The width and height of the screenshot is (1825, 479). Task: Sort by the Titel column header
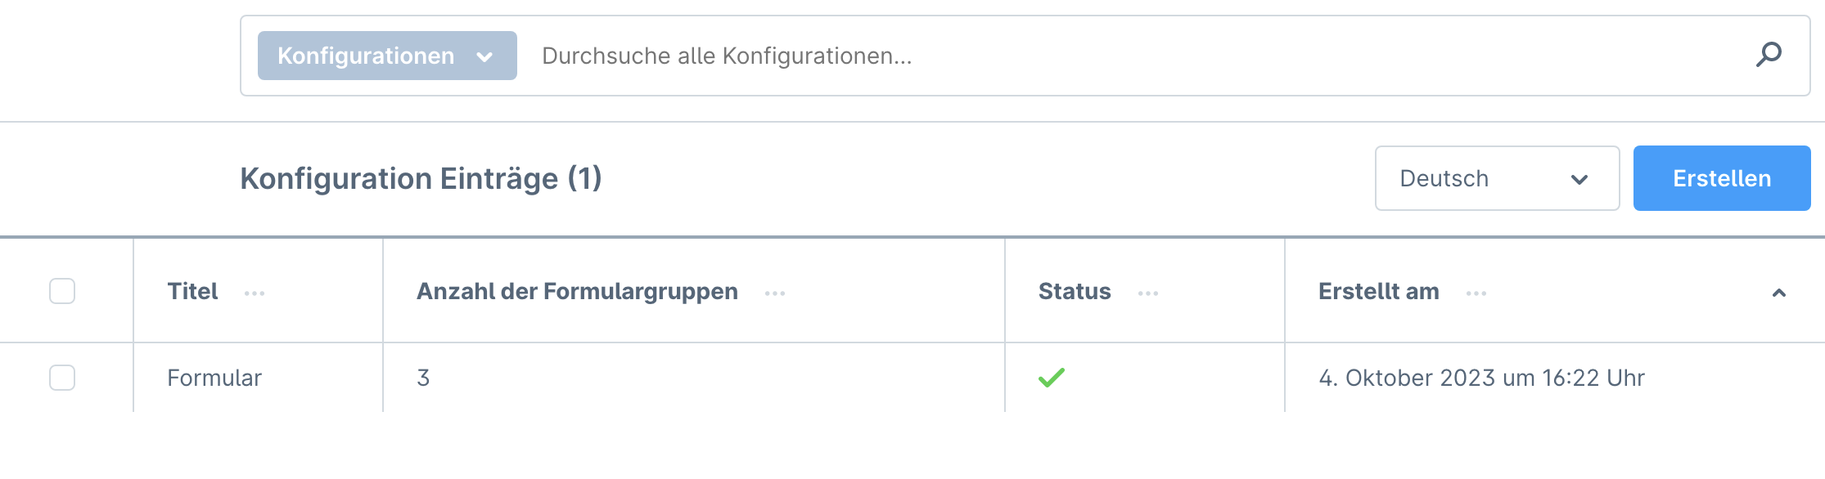point(192,292)
